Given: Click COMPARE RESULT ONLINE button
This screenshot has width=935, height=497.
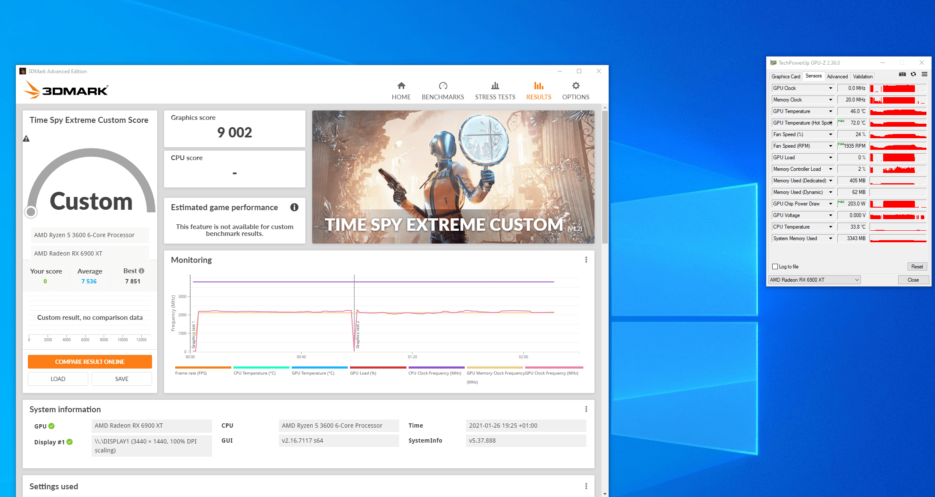Looking at the screenshot, I should pyautogui.click(x=90, y=362).
